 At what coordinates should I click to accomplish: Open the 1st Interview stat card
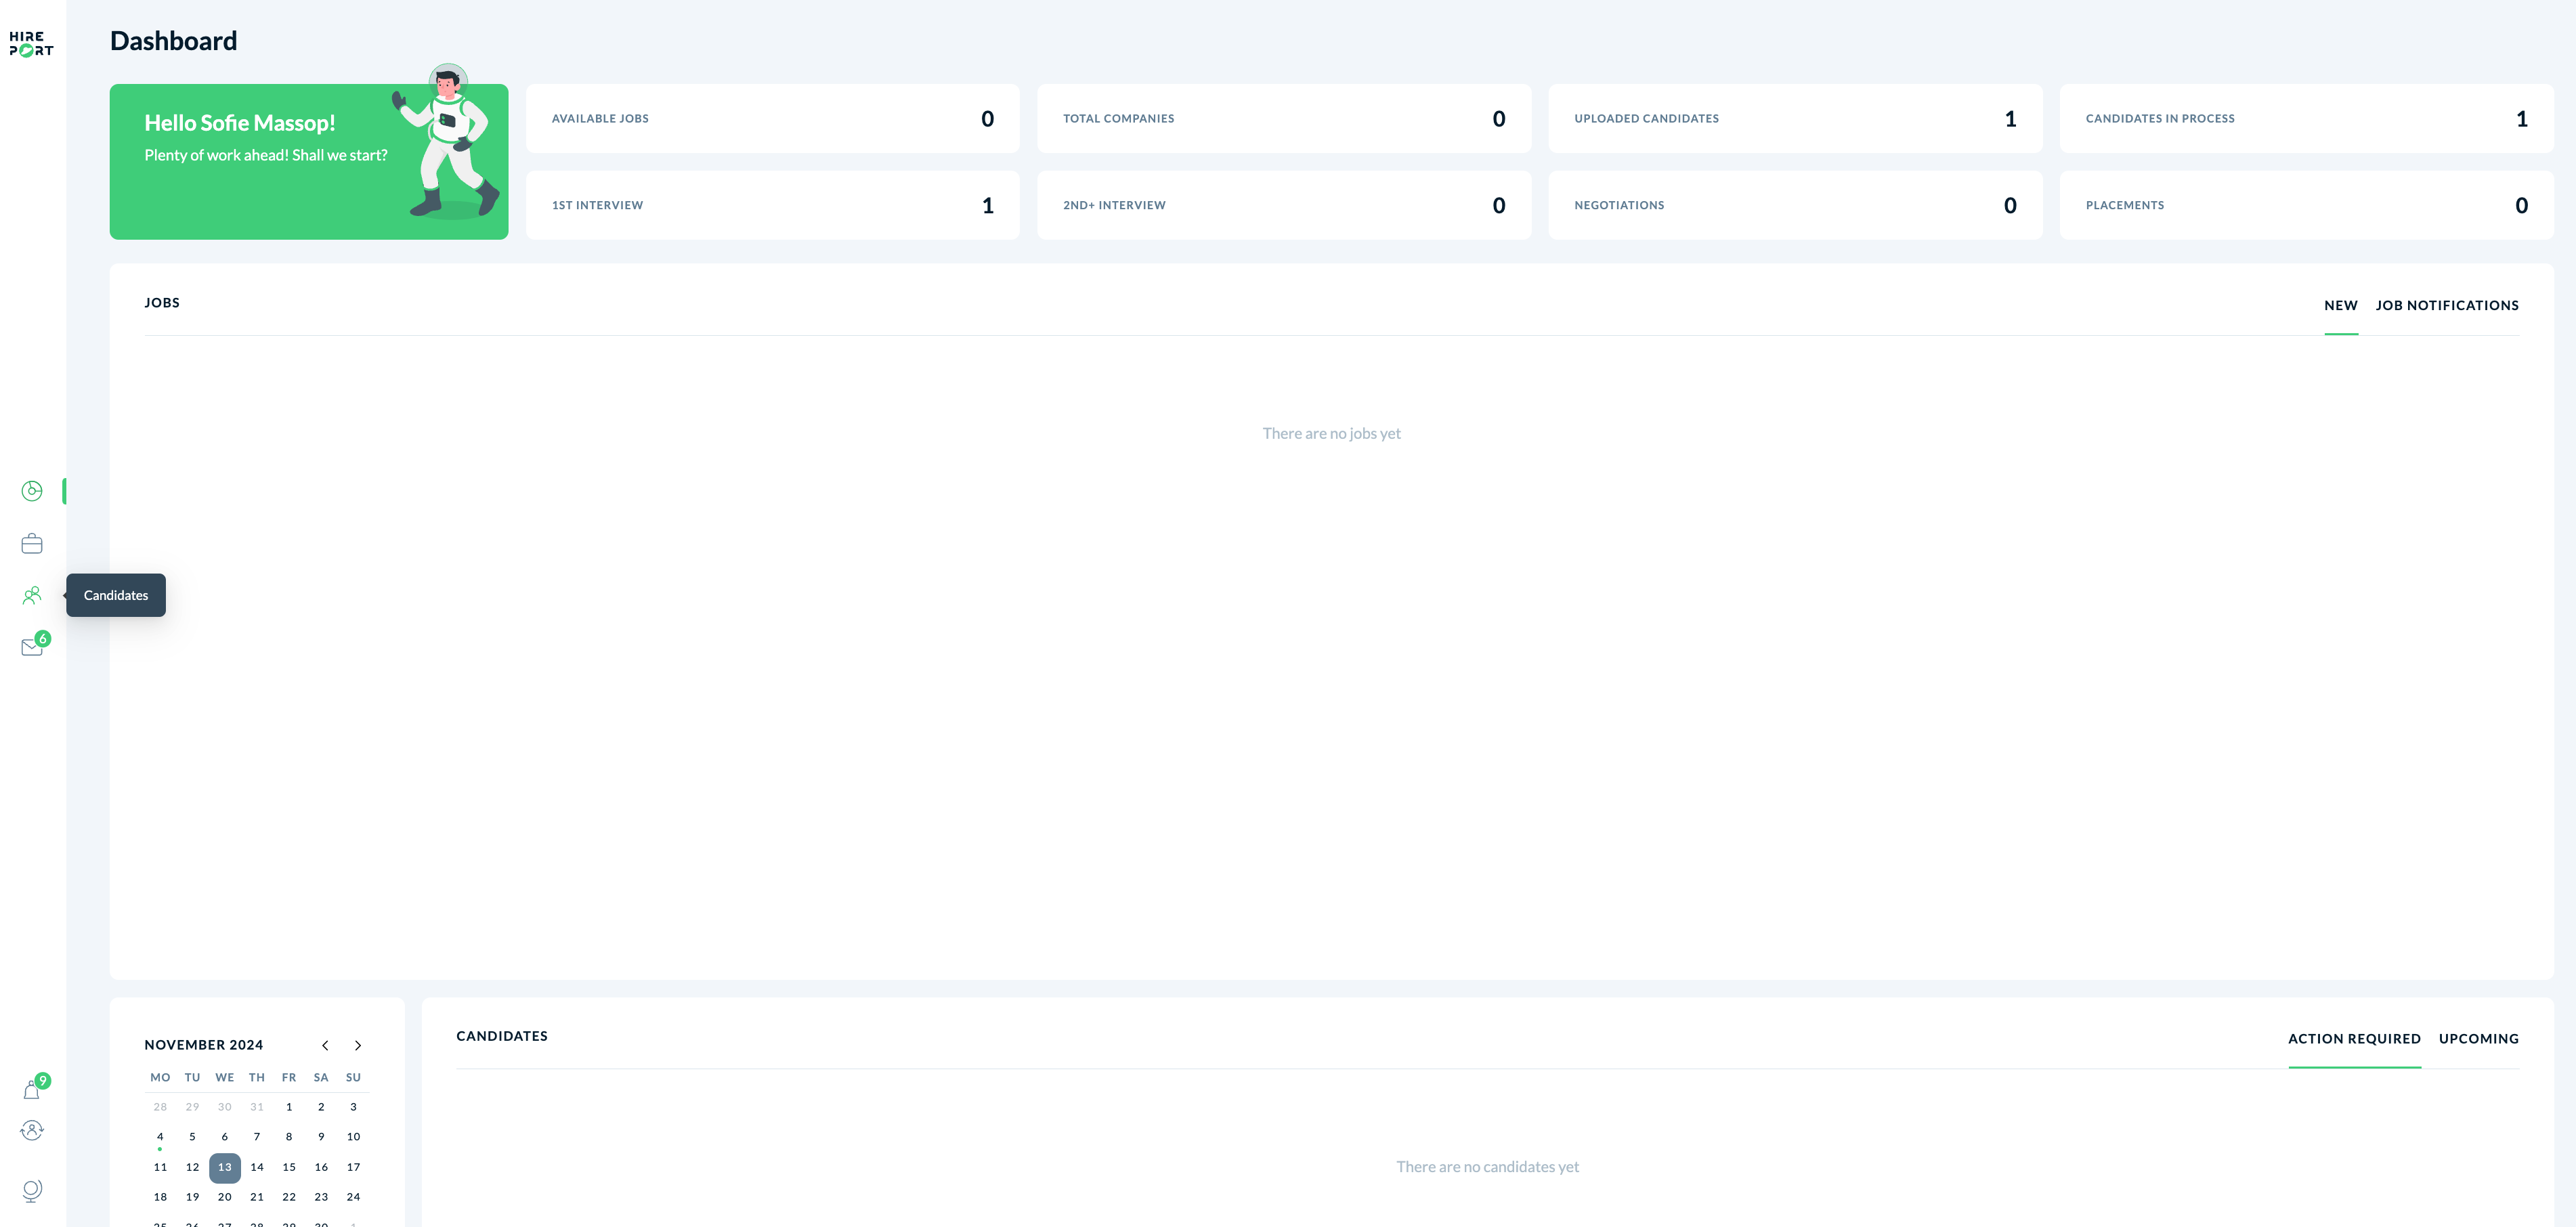click(x=772, y=205)
